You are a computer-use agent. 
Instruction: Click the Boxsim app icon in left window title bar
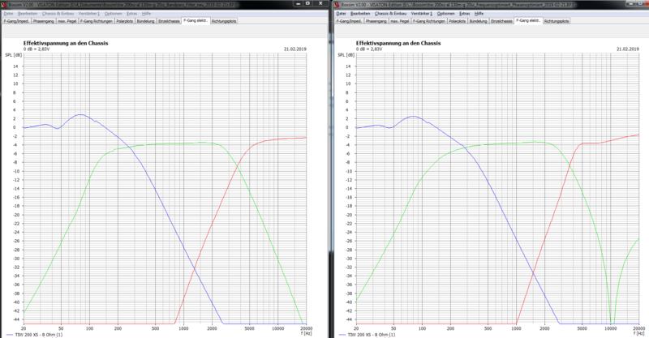pyautogui.click(x=4, y=4)
